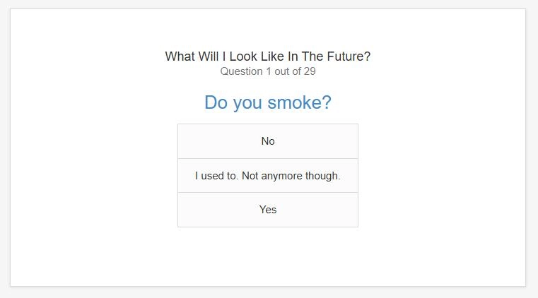This screenshot has height=298, width=538.
Task: Indicate that you currently smoke
Action: pos(268,210)
